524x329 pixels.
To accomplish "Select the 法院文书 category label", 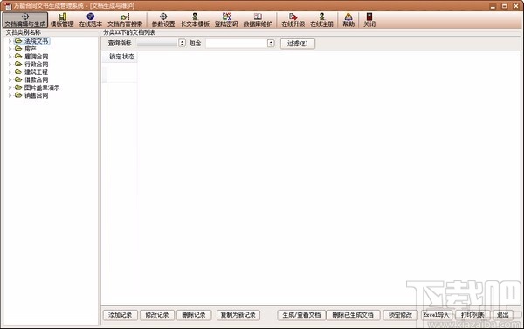I will 37,41.
